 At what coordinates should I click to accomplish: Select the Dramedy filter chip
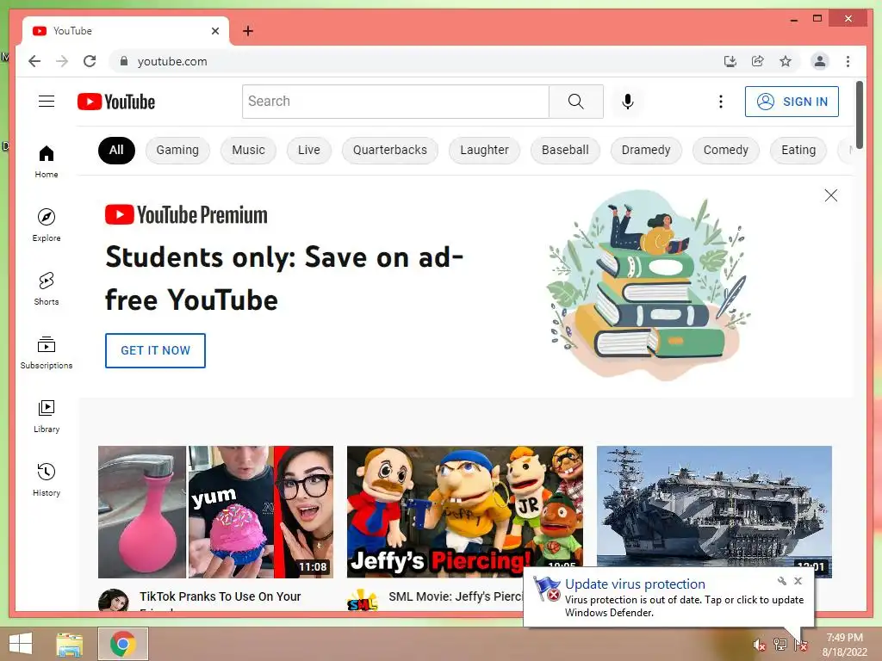click(646, 150)
